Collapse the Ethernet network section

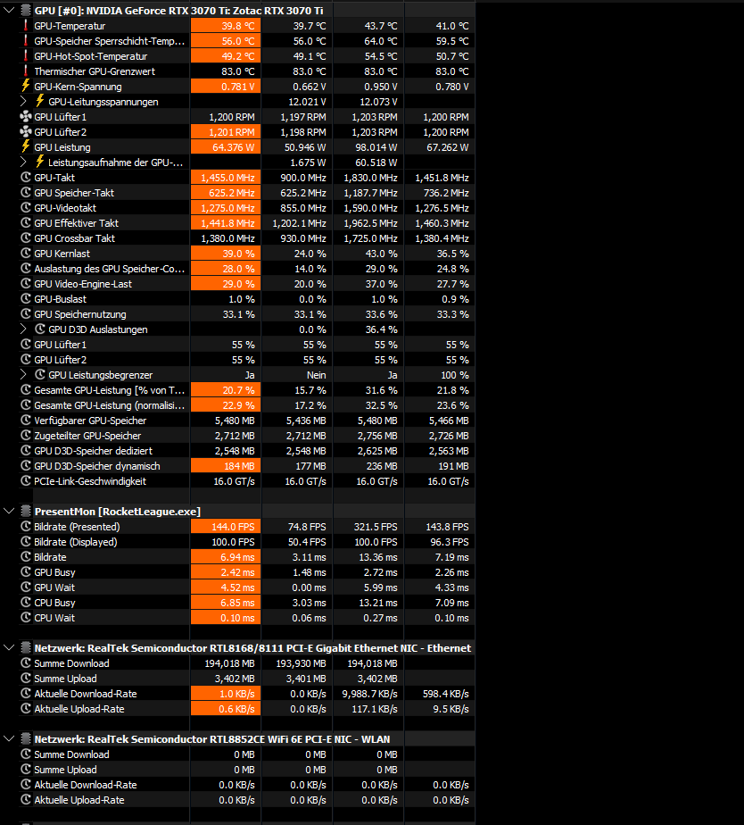pyautogui.click(x=9, y=647)
